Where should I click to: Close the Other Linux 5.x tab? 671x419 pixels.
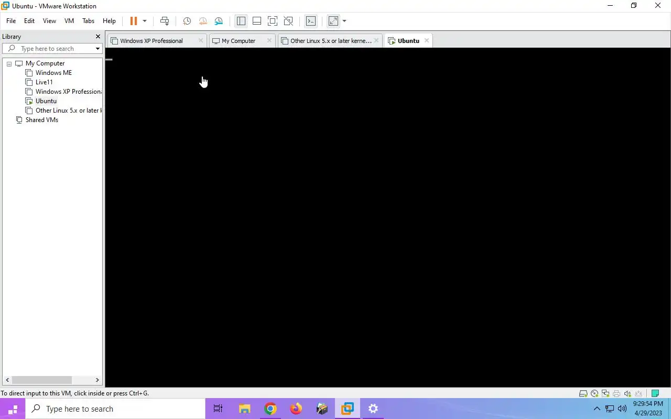click(376, 40)
